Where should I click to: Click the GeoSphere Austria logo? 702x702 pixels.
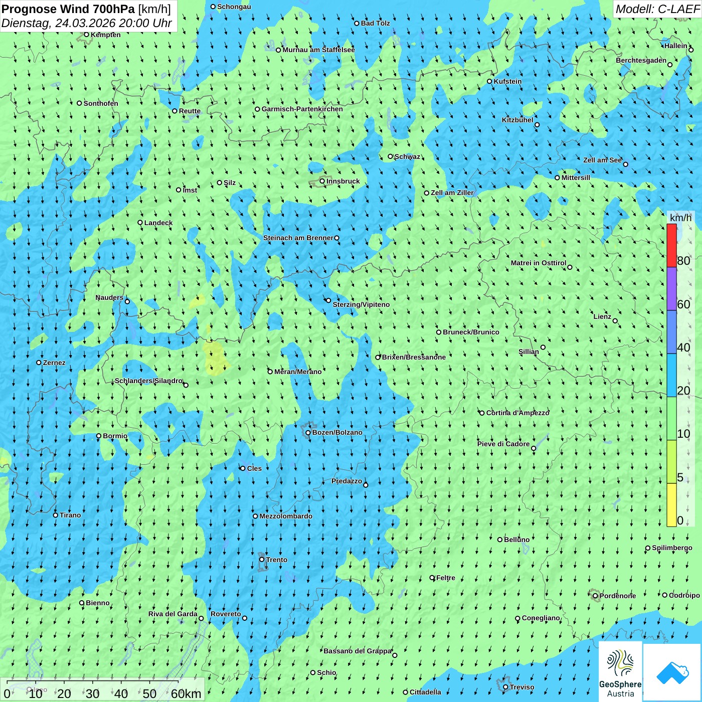point(620,671)
